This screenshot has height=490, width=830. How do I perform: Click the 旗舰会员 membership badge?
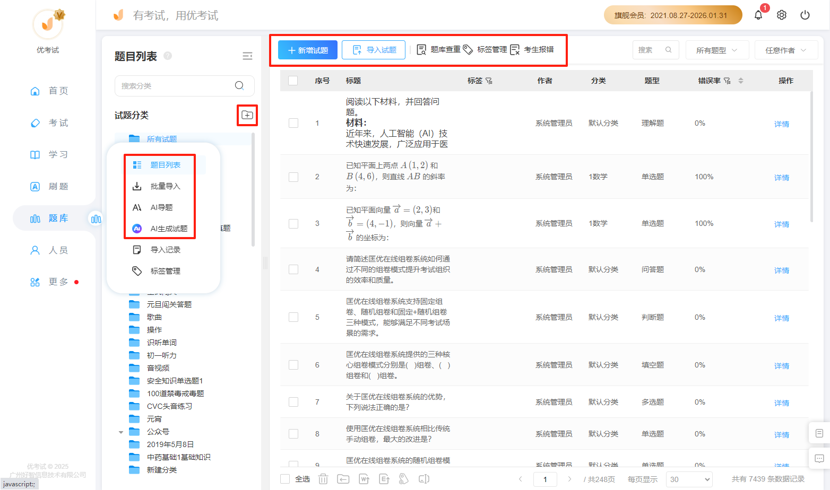coord(673,15)
